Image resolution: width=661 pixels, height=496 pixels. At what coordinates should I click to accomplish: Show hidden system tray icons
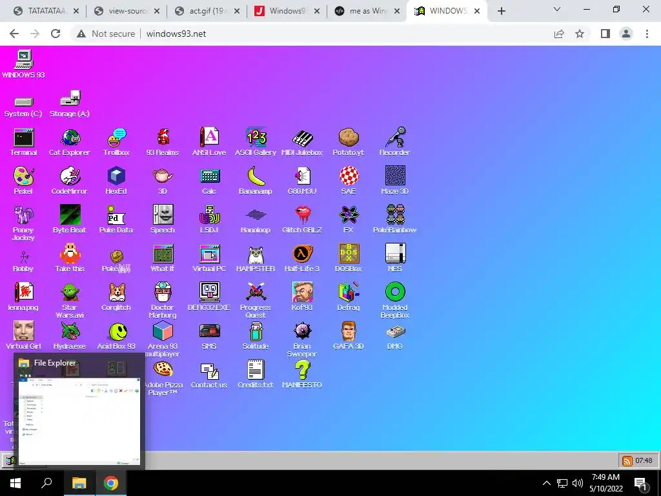pyautogui.click(x=546, y=483)
